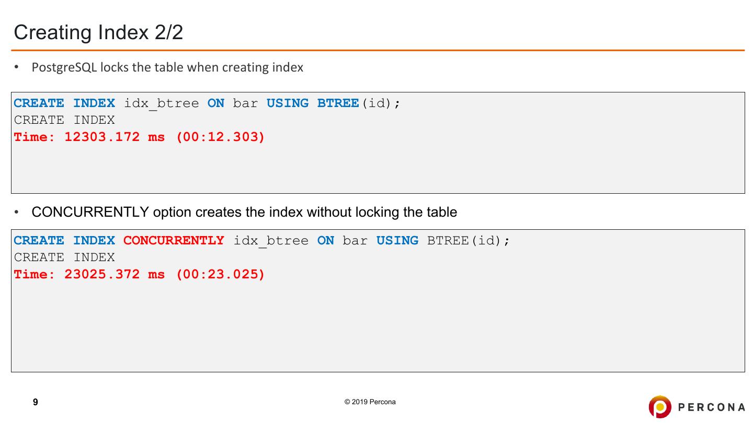Click the Time: 23025.372 ms line
This screenshot has width=753, height=423.
tap(140, 274)
